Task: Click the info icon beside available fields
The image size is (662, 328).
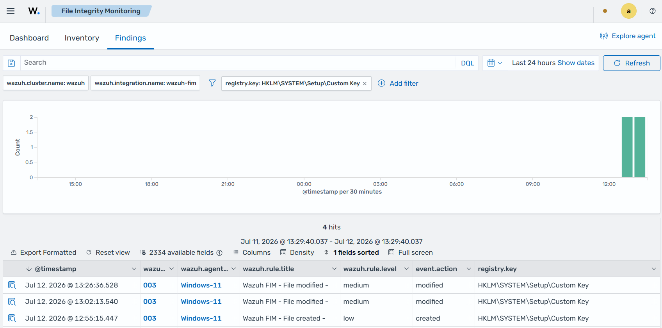Action: [x=219, y=253]
